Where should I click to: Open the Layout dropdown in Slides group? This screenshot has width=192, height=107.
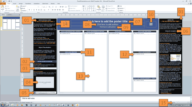pyautogui.click(x=23, y=6)
